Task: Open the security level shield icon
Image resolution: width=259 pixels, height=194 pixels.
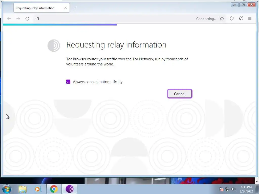Action: [x=232, y=19]
